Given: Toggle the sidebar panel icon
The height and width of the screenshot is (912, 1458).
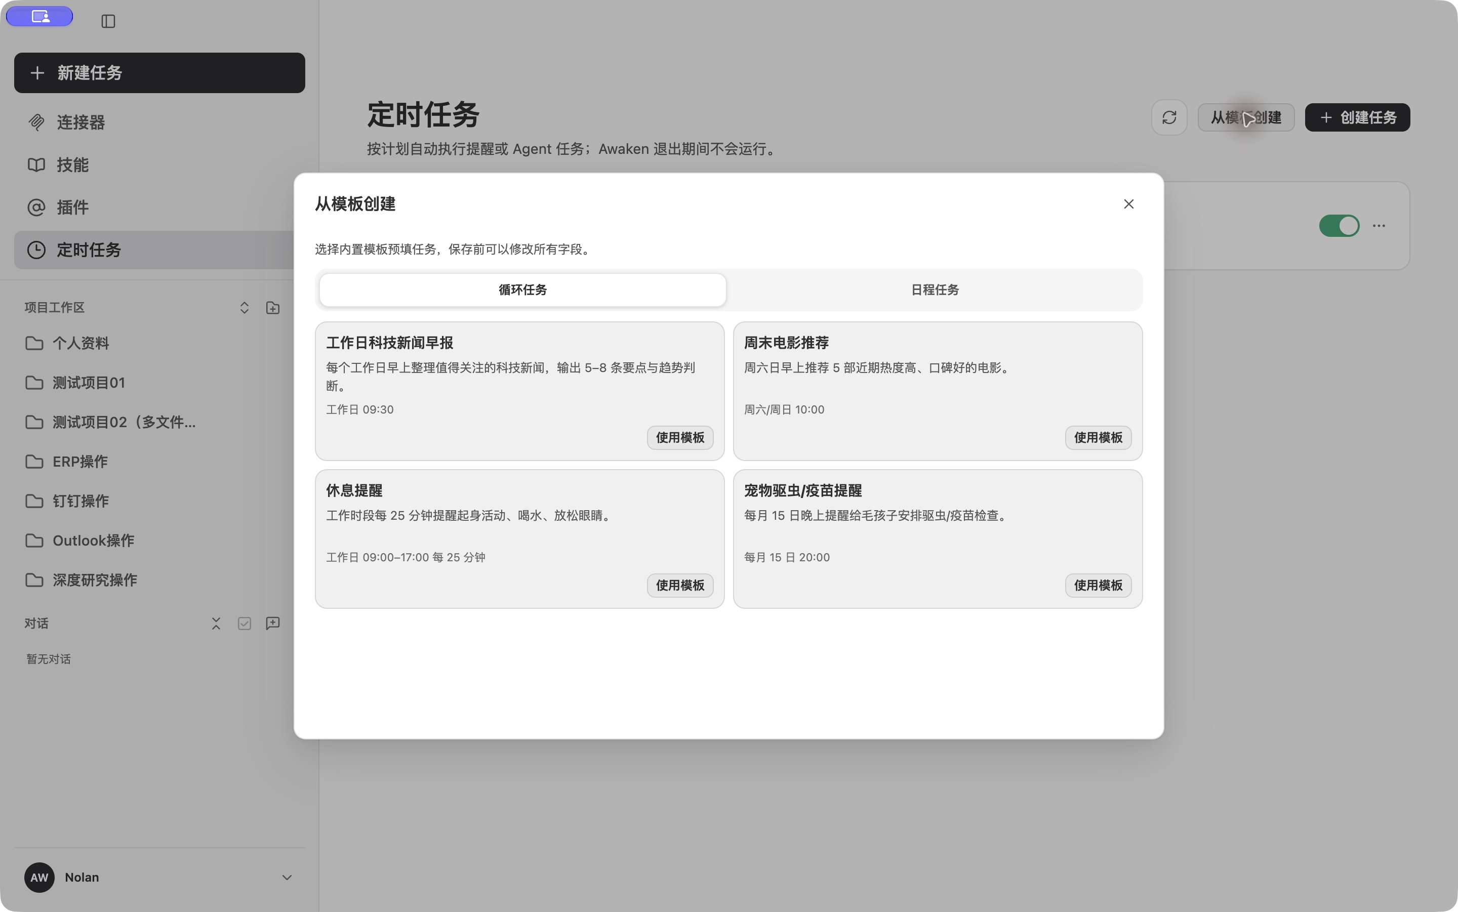Looking at the screenshot, I should [x=108, y=21].
